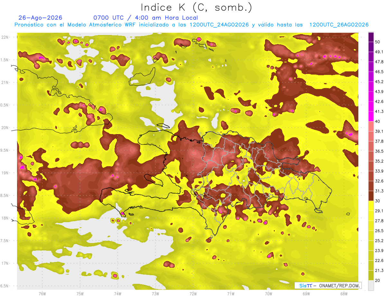
Task: Click the colorbar value "36.5"
Action: [x=379, y=151]
